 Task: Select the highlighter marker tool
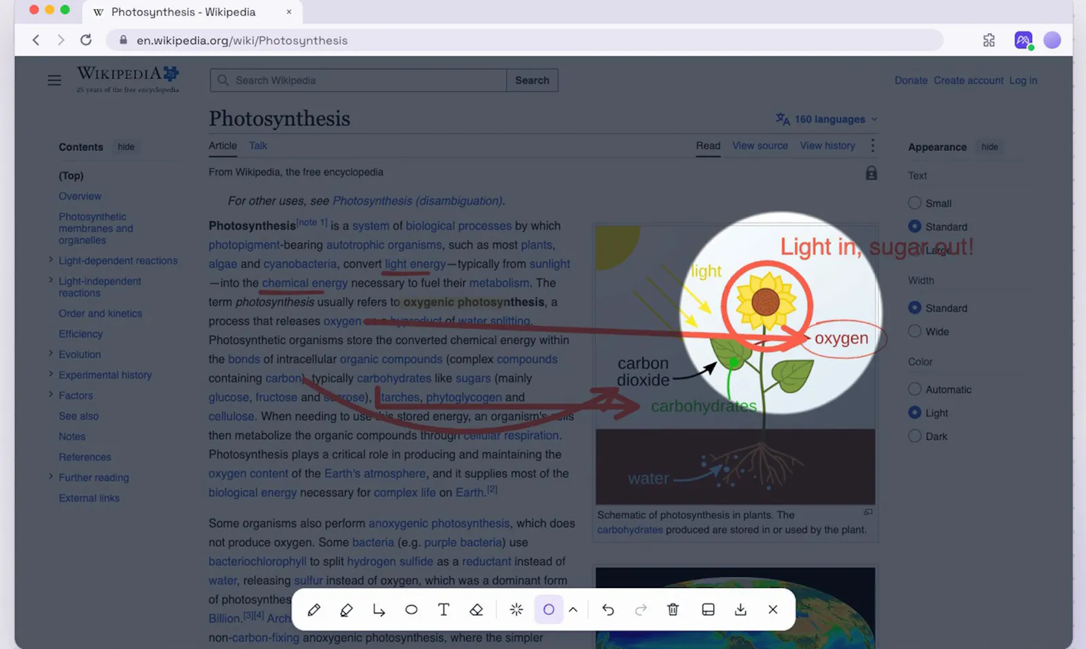click(346, 610)
